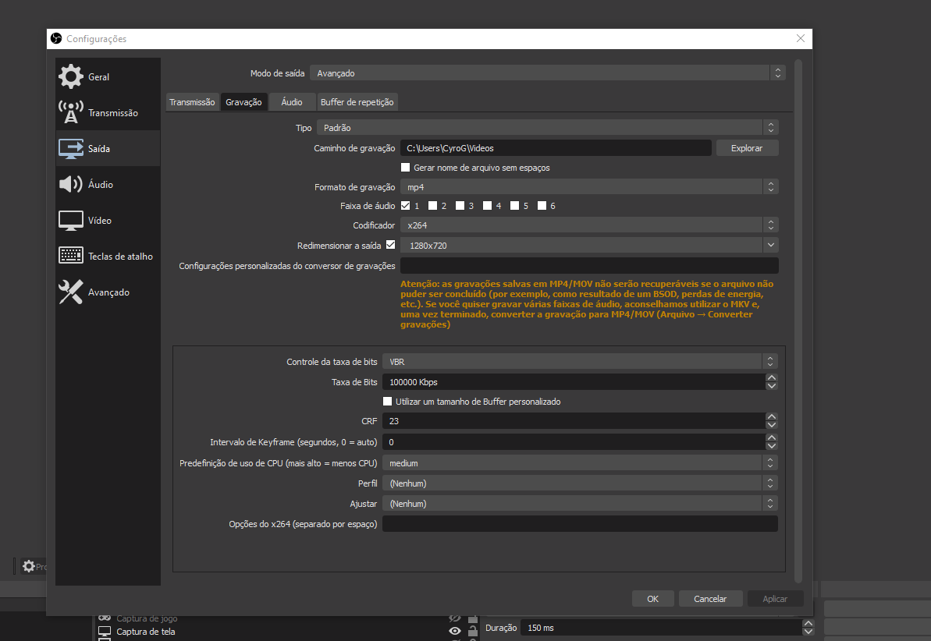931x641 pixels.
Task: Enable Utilizar um tamanho de Buffer personalizado
Action: coord(388,402)
